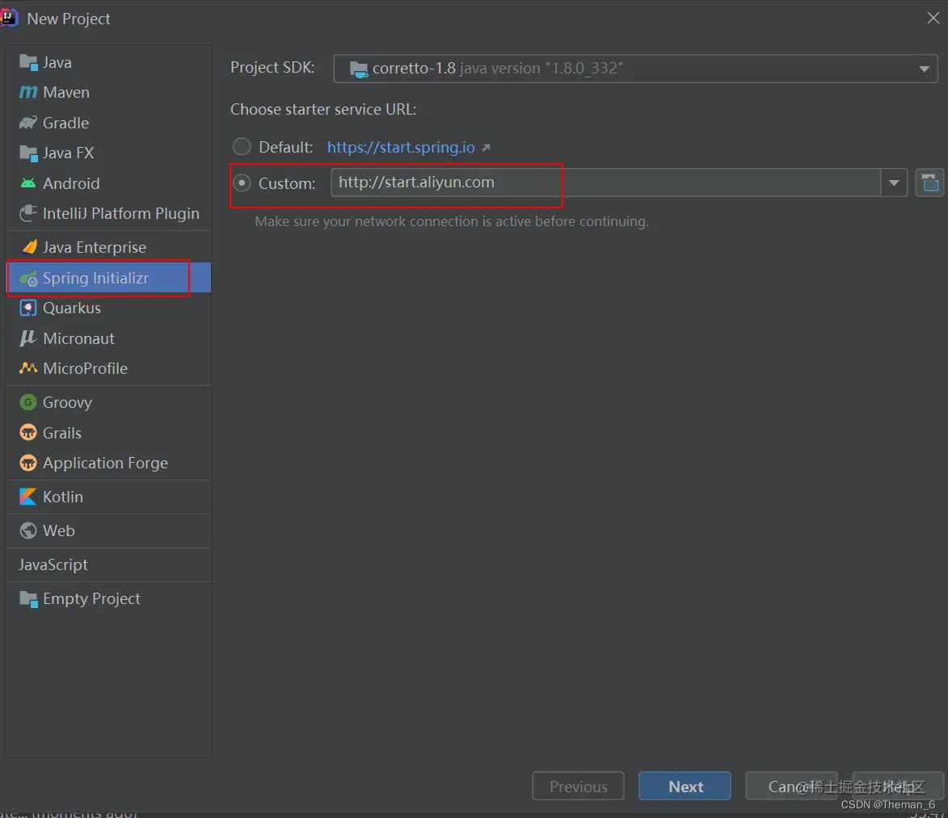Open the Project SDK dropdown arrow

pyautogui.click(x=924, y=69)
